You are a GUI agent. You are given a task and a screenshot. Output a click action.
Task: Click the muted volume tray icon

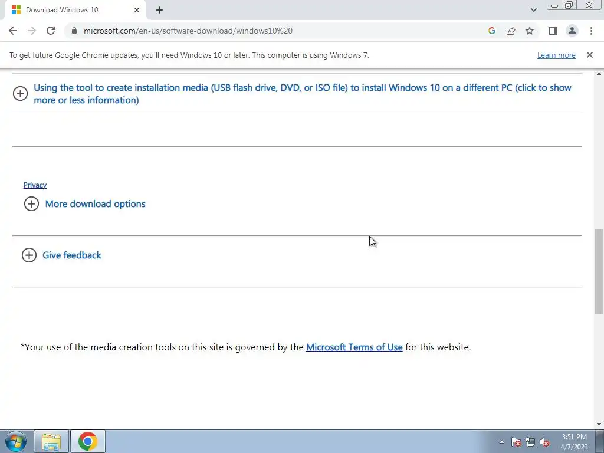click(x=544, y=442)
